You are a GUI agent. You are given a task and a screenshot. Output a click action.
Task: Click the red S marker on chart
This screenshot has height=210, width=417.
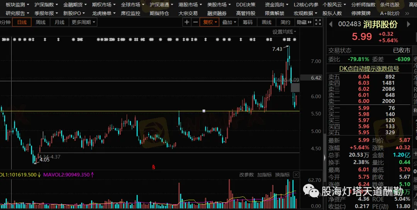(153, 167)
